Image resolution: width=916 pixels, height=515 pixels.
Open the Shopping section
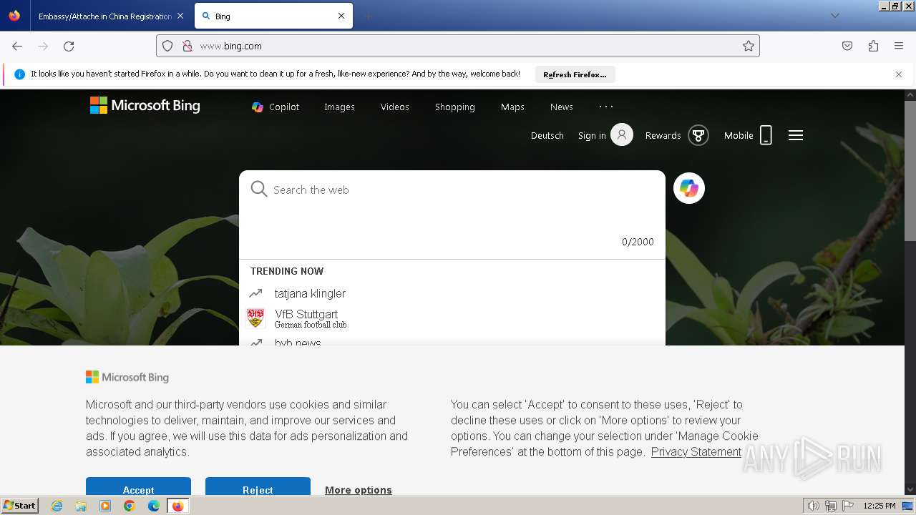[x=455, y=107]
